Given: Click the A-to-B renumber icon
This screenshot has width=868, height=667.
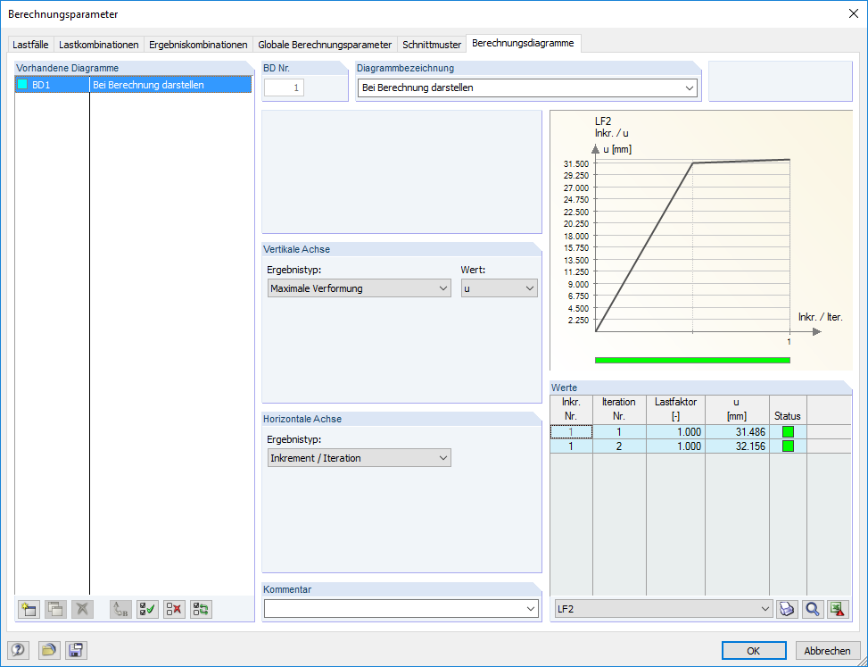Looking at the screenshot, I should coord(120,609).
